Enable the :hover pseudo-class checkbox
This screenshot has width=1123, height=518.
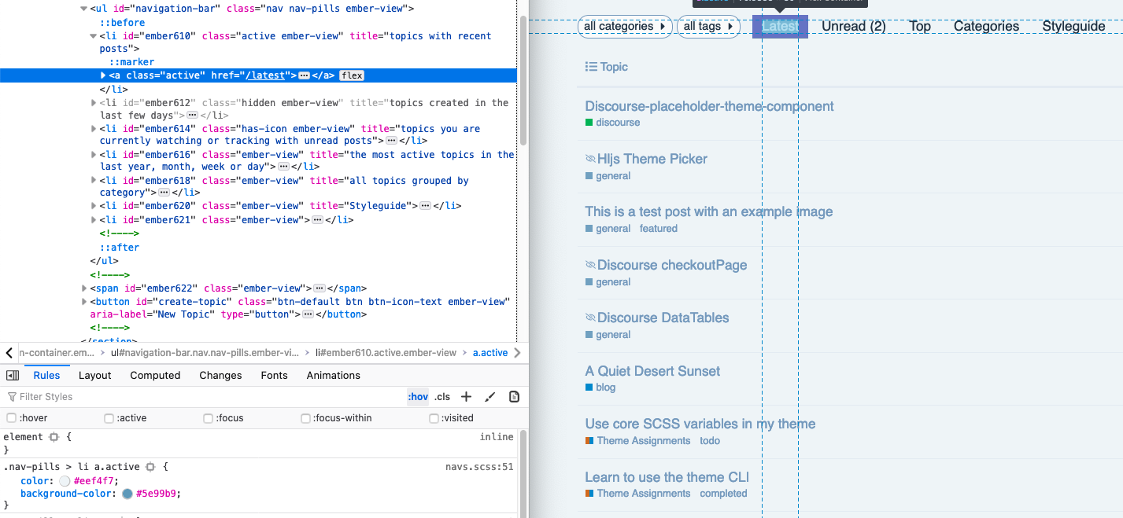(11, 418)
